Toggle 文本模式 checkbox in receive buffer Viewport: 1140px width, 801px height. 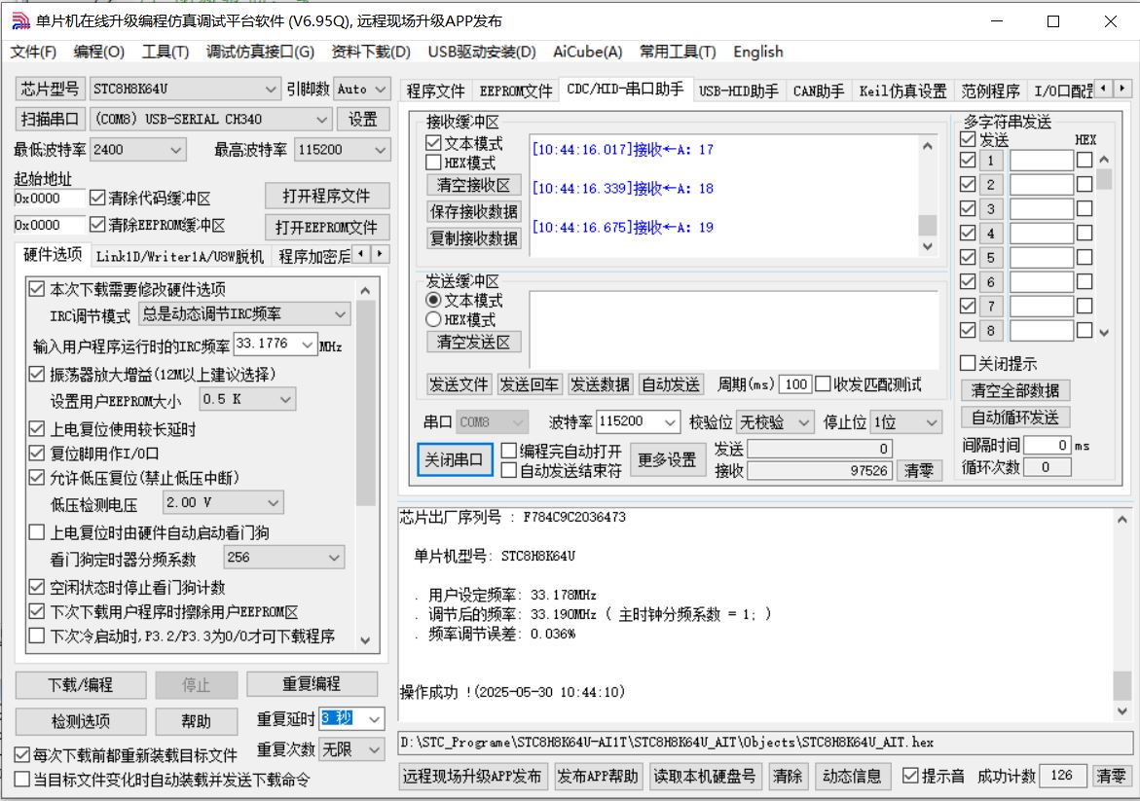click(433, 143)
